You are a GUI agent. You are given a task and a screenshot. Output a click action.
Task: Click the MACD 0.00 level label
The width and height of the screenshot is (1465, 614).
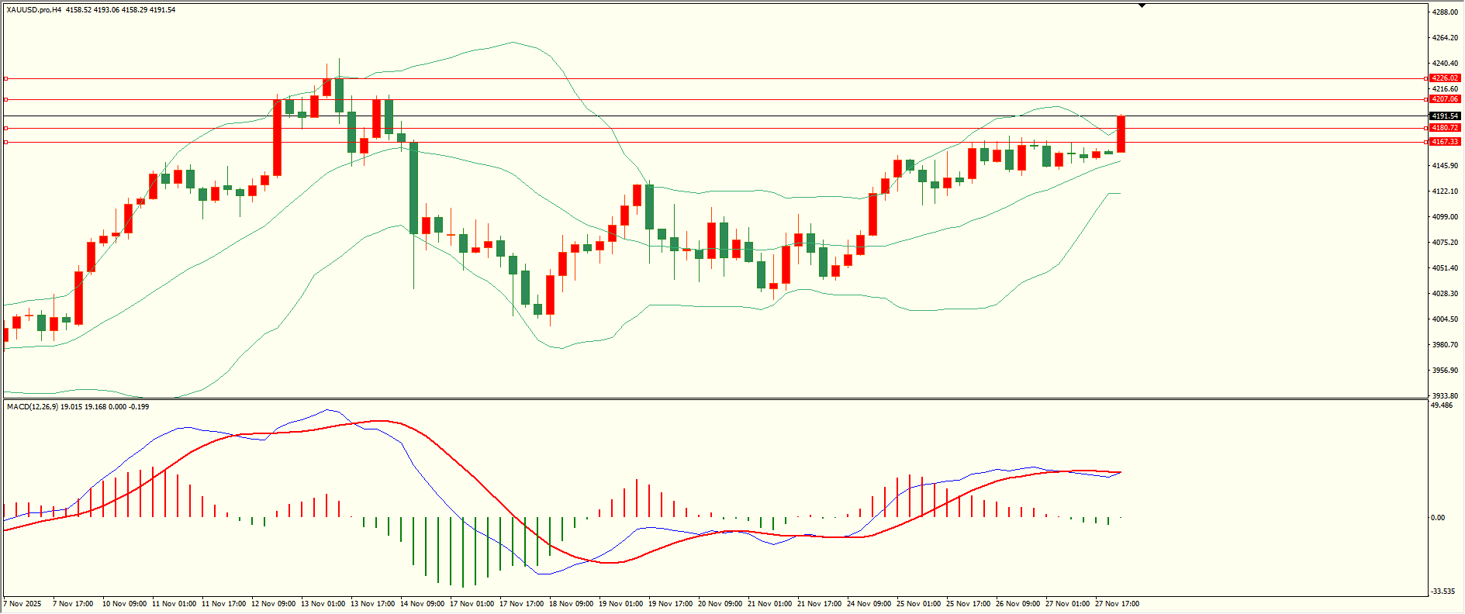[x=1437, y=518]
